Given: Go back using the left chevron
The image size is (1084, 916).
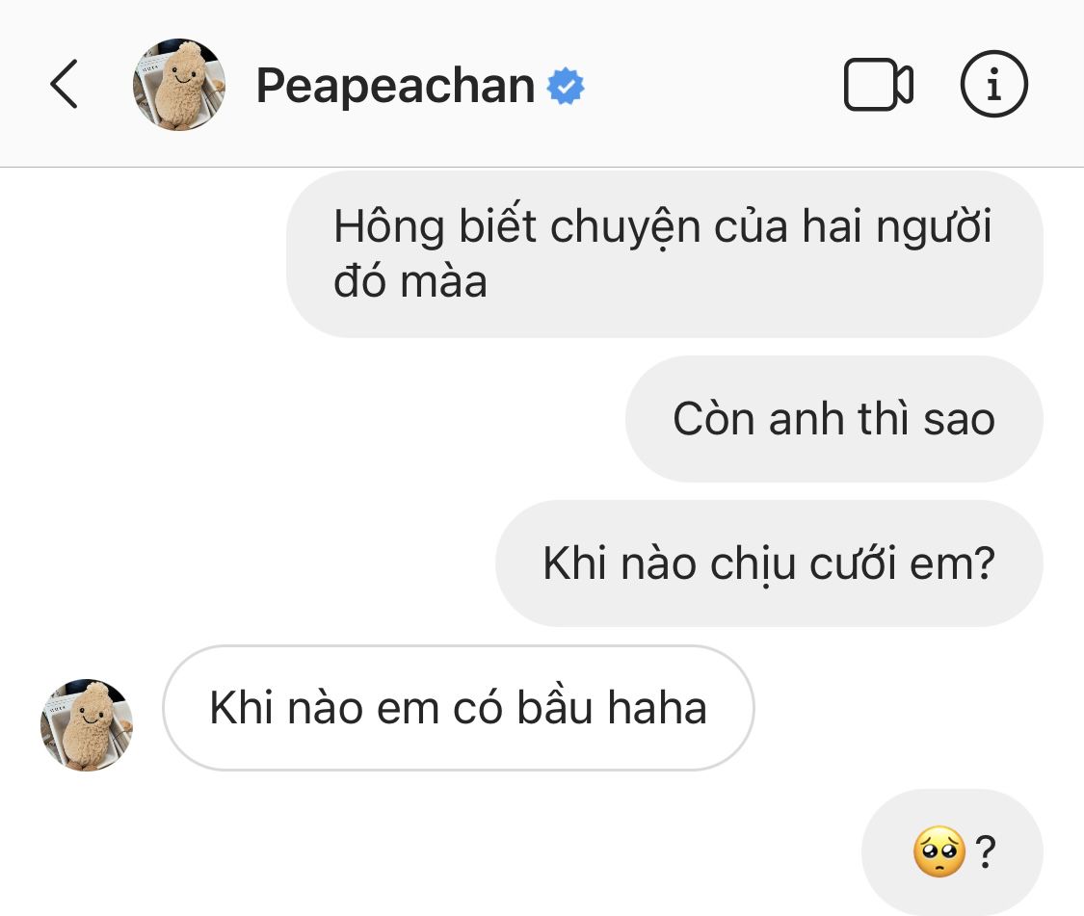Looking at the screenshot, I should pos(65,84).
